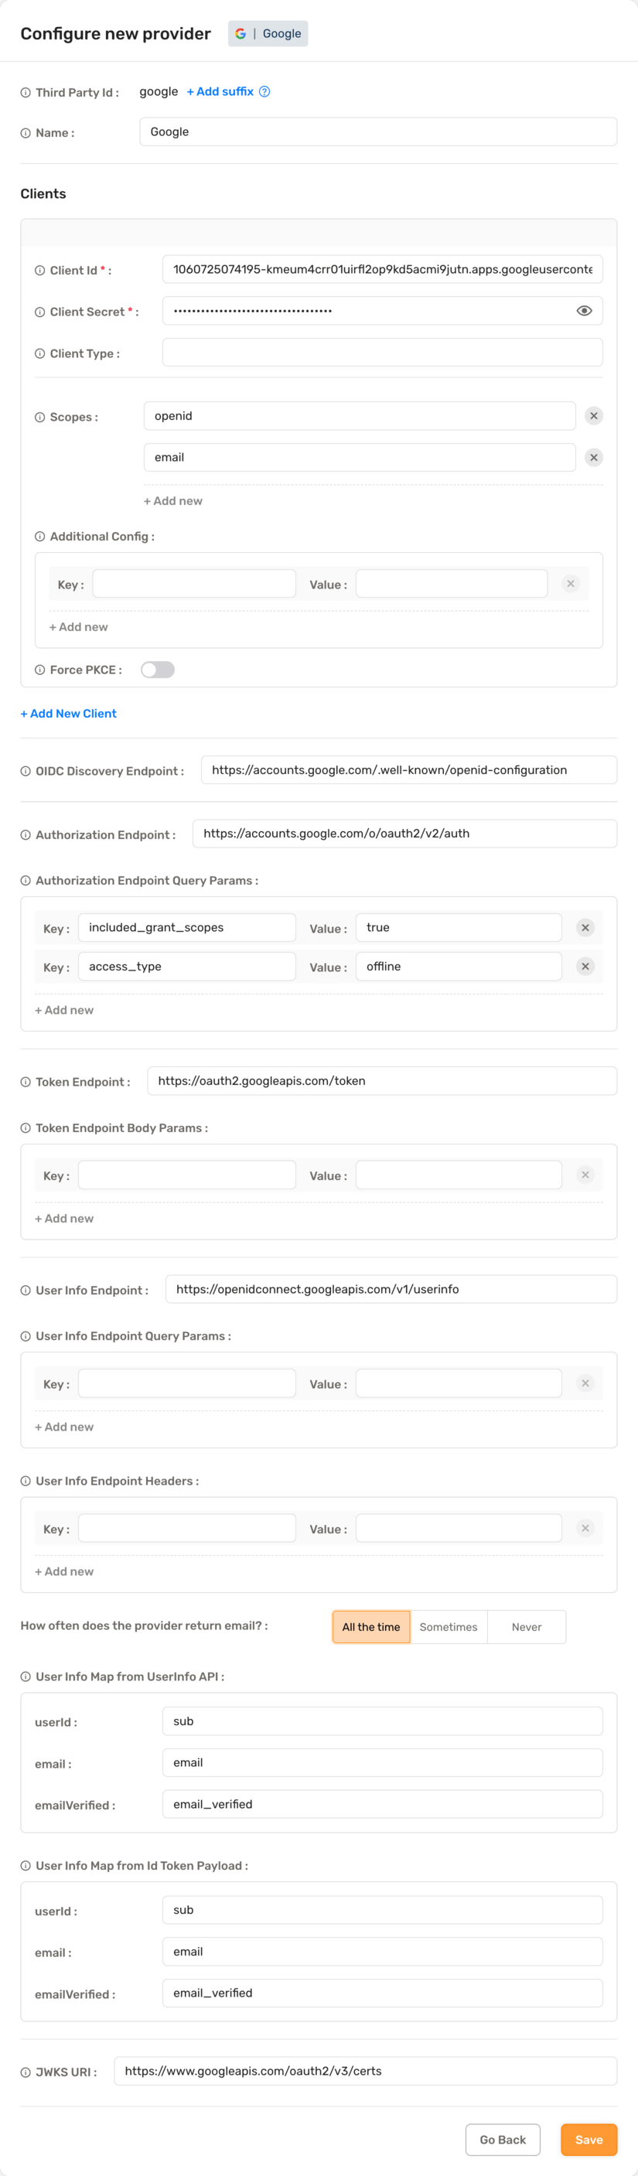Delete the access_type query param row

585,966
